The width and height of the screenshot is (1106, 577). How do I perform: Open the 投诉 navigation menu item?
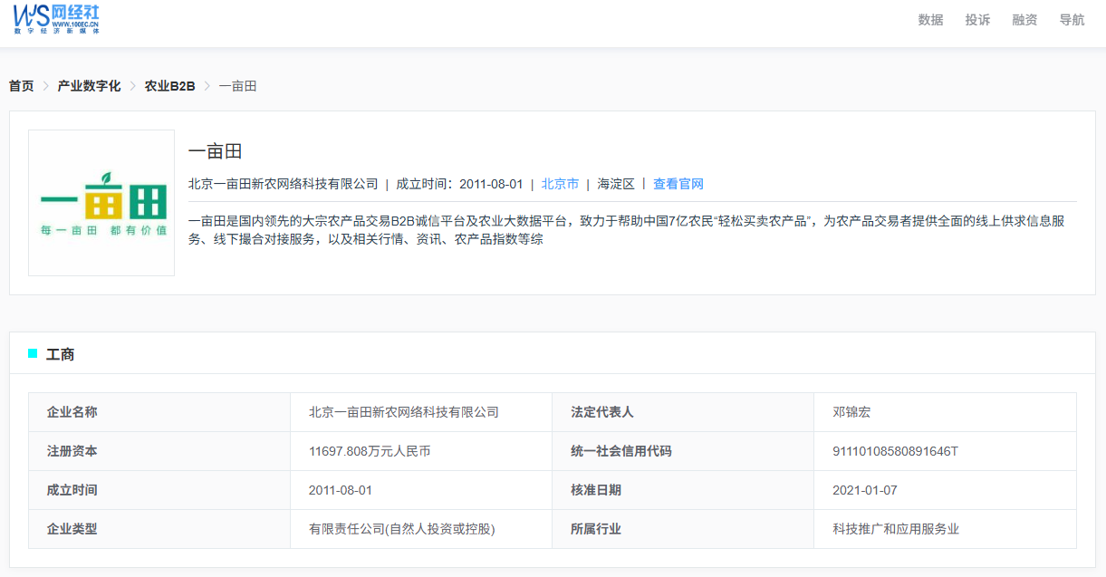tap(977, 20)
